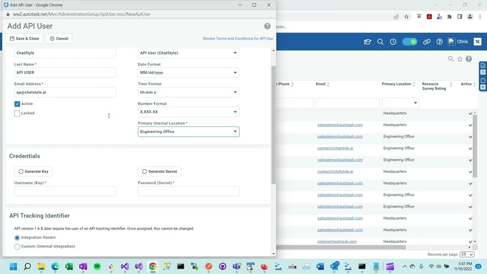Click Generate Secret button

coord(159,172)
